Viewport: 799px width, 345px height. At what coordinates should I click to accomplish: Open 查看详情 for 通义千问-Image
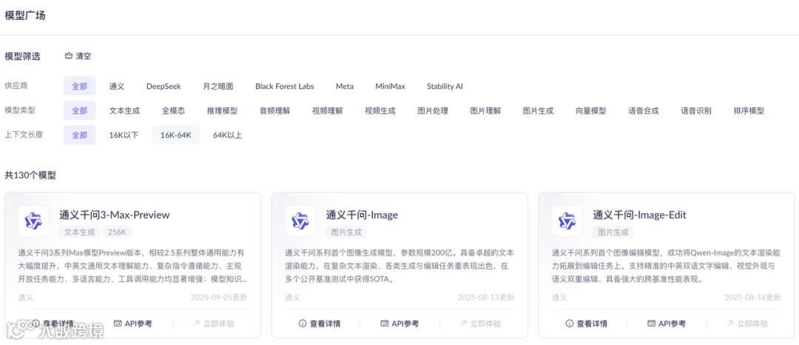320,324
